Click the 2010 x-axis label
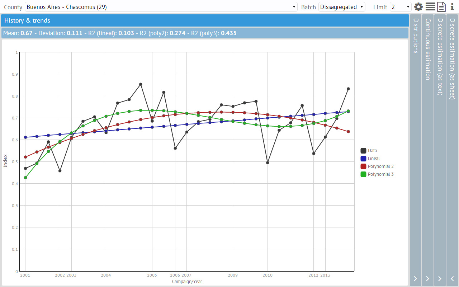 (267, 276)
